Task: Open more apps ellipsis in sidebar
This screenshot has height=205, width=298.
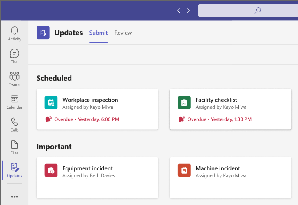Action: (14, 197)
